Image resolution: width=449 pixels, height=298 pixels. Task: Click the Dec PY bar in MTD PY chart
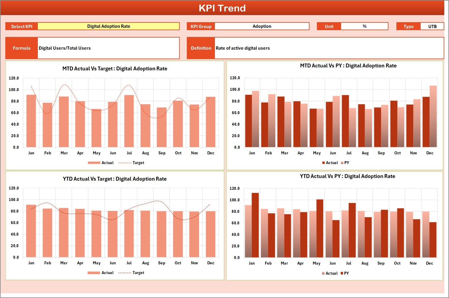pyautogui.click(x=433, y=117)
